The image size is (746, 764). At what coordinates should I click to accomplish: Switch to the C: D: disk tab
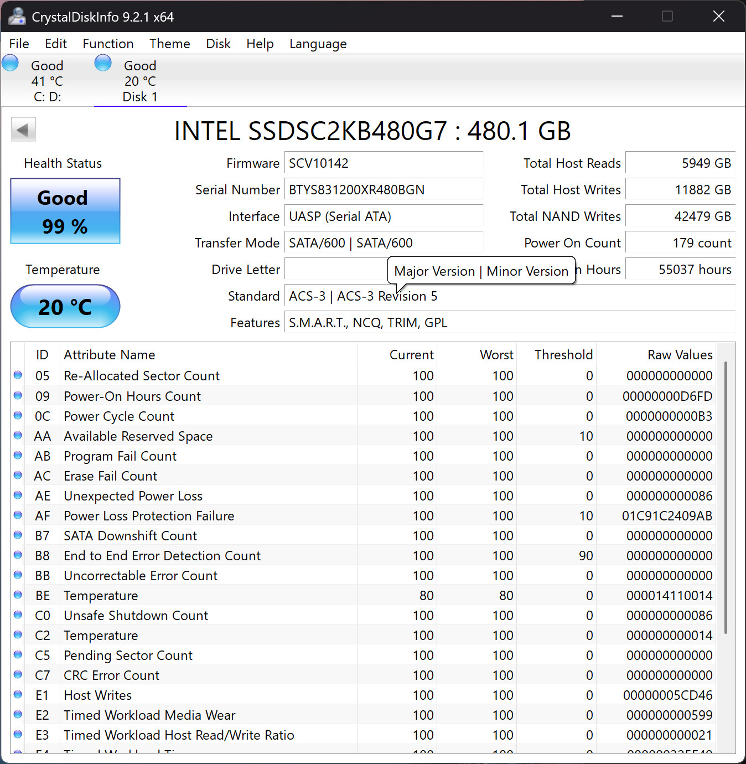tap(47, 81)
